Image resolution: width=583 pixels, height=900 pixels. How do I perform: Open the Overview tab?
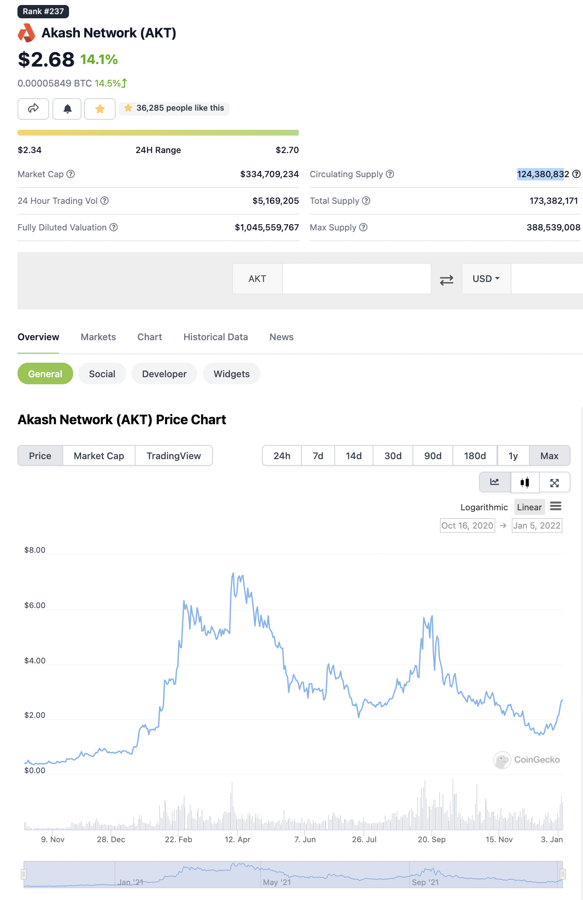(x=38, y=337)
